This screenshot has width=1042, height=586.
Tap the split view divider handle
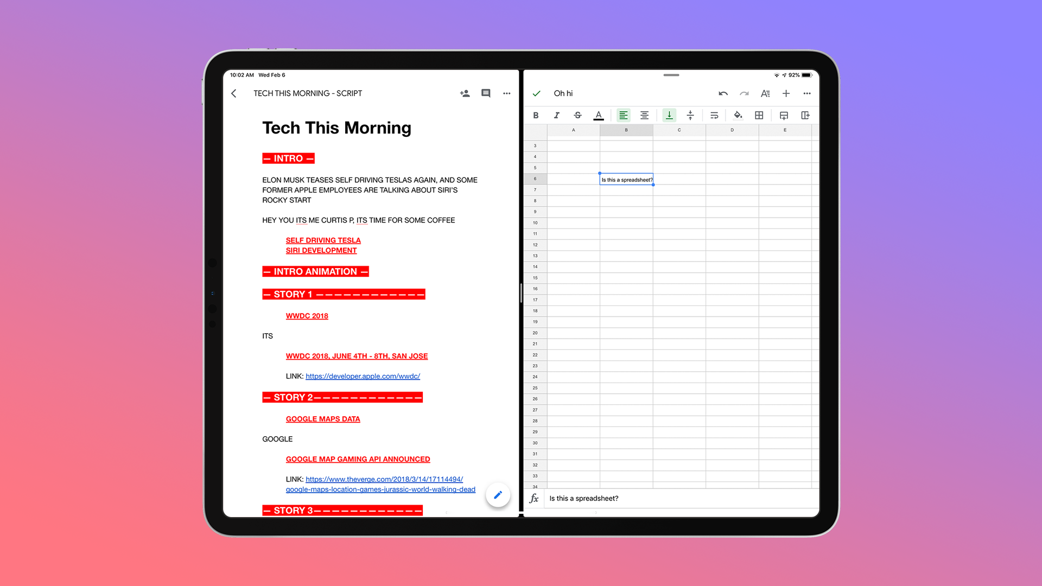click(x=521, y=293)
